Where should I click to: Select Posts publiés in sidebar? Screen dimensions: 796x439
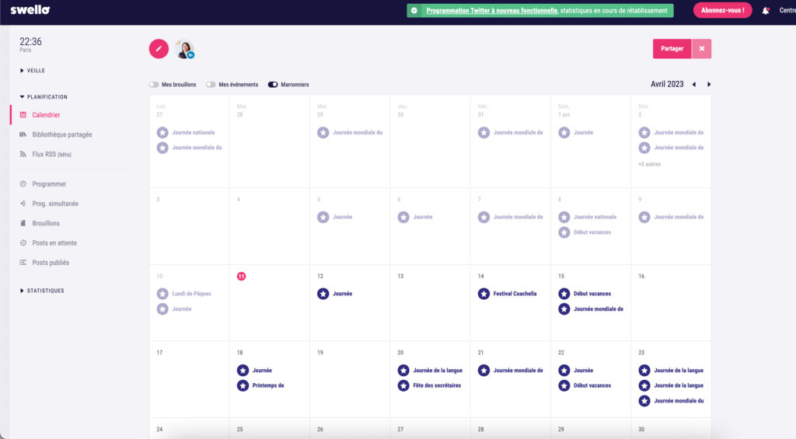pyautogui.click(x=51, y=263)
